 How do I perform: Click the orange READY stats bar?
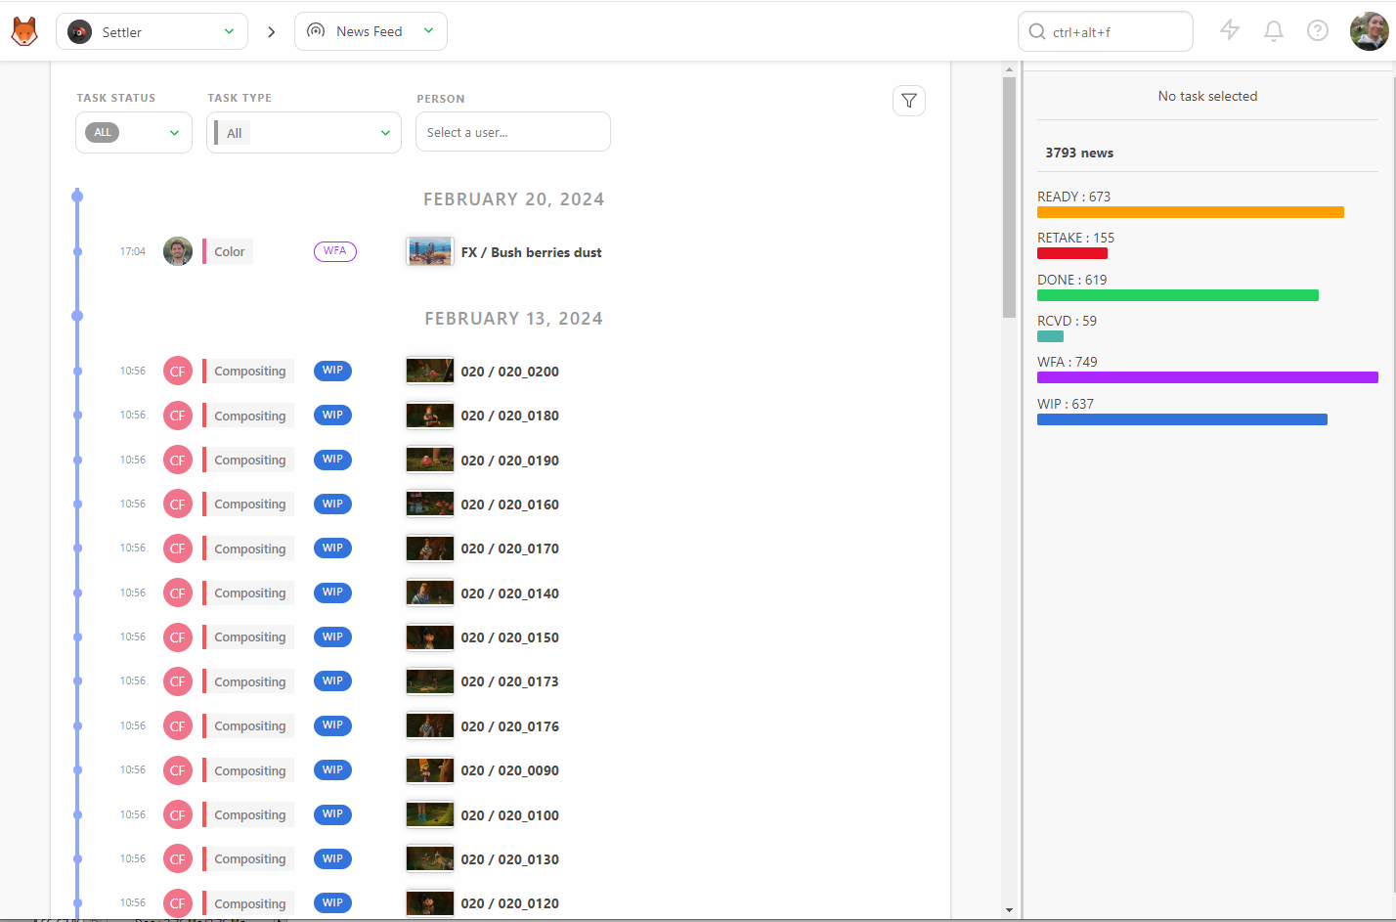1191,212
